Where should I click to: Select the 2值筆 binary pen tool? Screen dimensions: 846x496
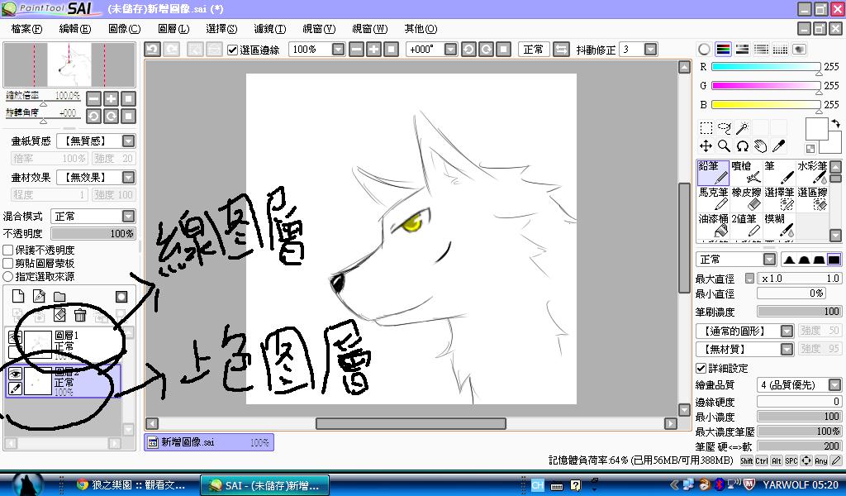point(746,226)
